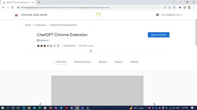Reload the Chrome Web Store page
Viewport: 197px width, 110px height.
pyautogui.click(x=12, y=7)
